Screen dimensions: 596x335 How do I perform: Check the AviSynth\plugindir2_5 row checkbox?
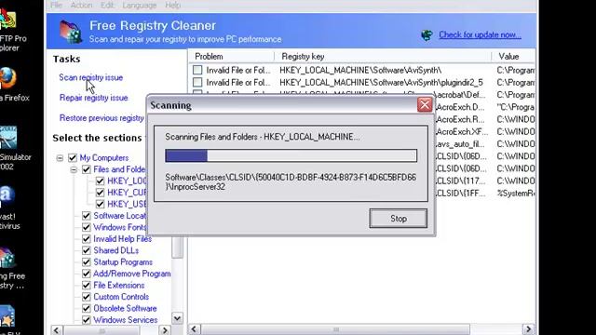click(x=197, y=82)
